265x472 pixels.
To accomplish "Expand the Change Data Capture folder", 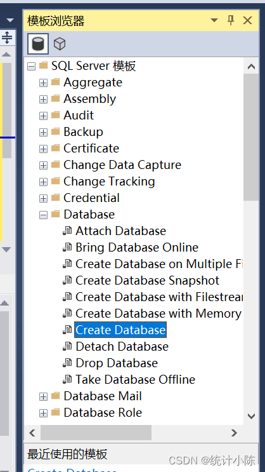I will coord(44,166).
